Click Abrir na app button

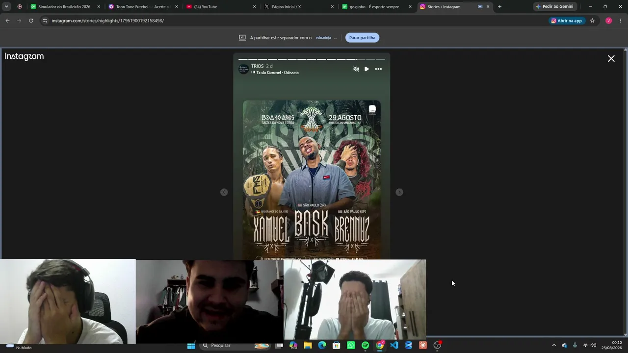(567, 21)
